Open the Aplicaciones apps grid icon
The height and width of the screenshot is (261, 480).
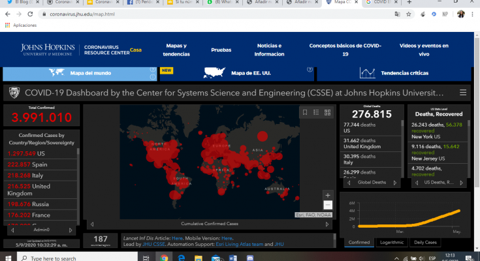click(7, 25)
